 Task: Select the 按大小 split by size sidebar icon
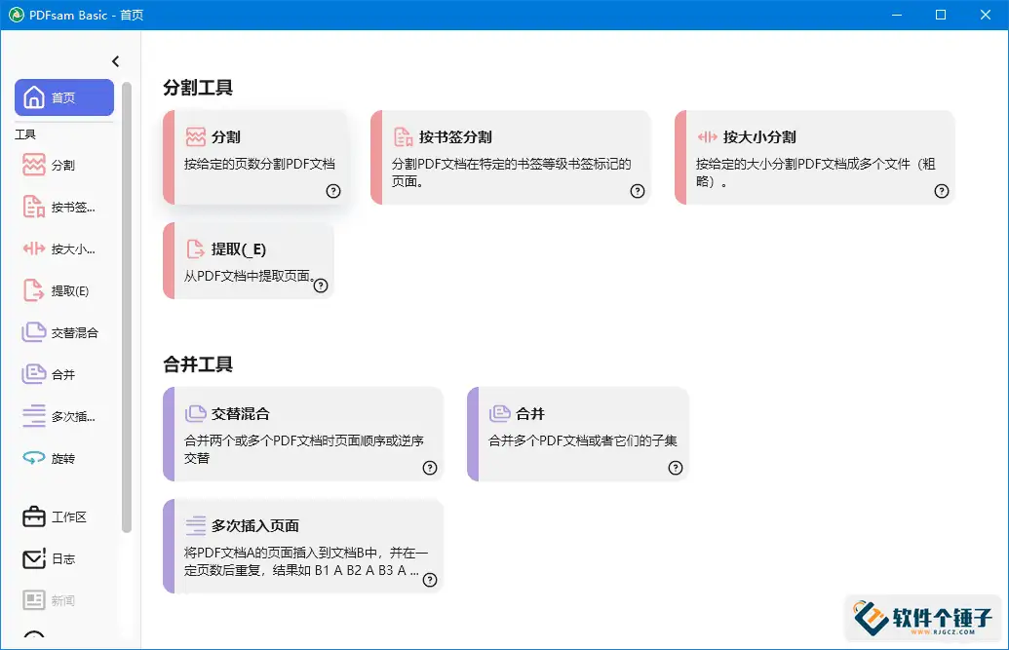pyautogui.click(x=34, y=249)
